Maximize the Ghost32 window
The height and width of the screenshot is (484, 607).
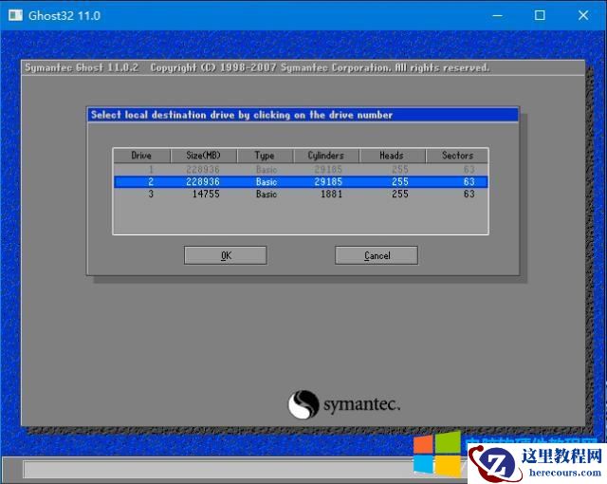[540, 15]
